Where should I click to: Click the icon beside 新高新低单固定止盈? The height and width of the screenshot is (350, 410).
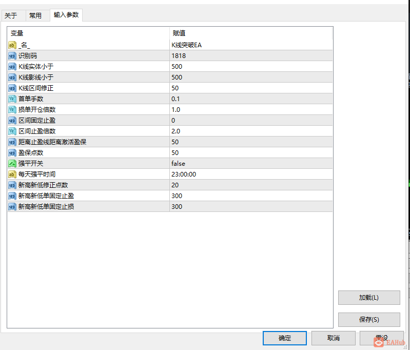12,196
